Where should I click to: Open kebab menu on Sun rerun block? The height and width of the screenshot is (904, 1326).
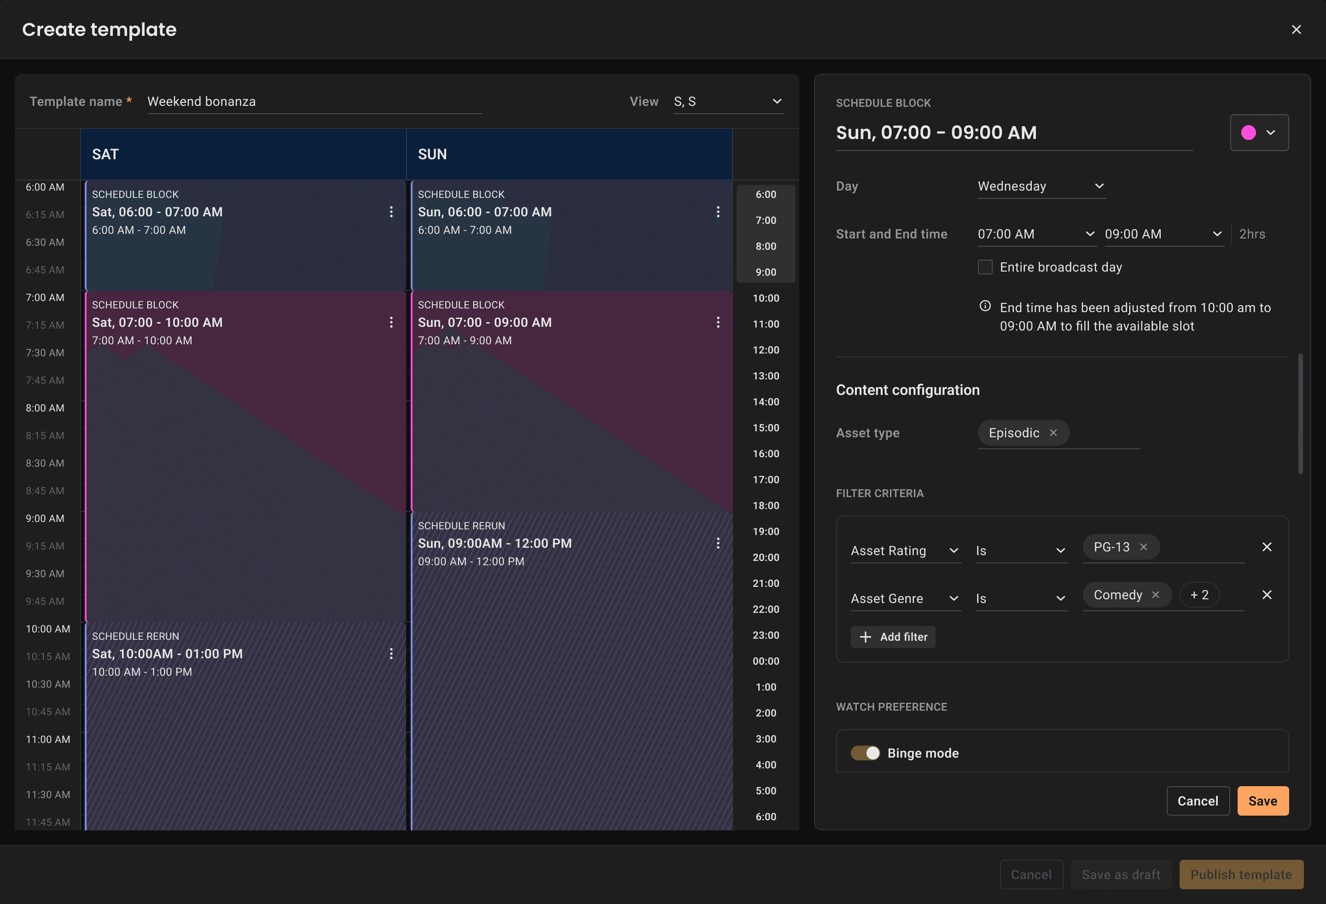pyautogui.click(x=718, y=543)
